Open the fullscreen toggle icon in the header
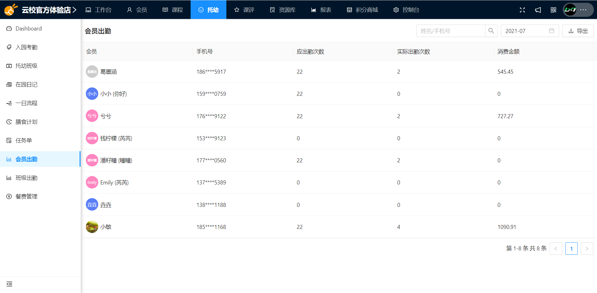This screenshot has width=597, height=293. tap(522, 10)
